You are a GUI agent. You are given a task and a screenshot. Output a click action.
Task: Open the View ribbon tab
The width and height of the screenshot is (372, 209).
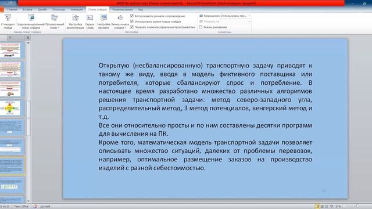pyautogui.click(x=141, y=9)
